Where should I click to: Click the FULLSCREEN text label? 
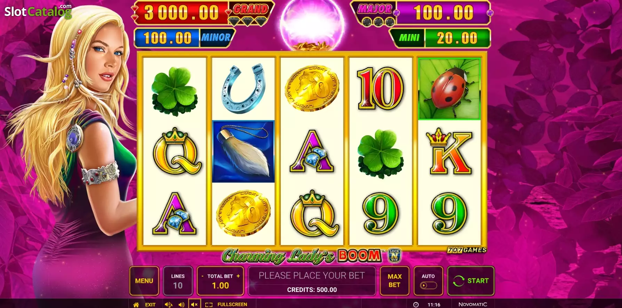tap(232, 305)
